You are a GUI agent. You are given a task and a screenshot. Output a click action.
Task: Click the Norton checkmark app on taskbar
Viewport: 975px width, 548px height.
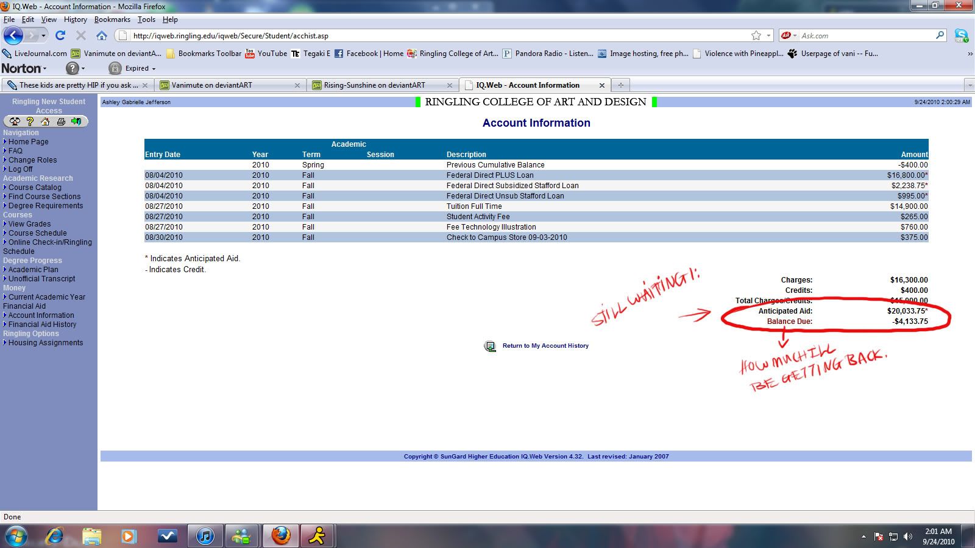click(x=167, y=536)
